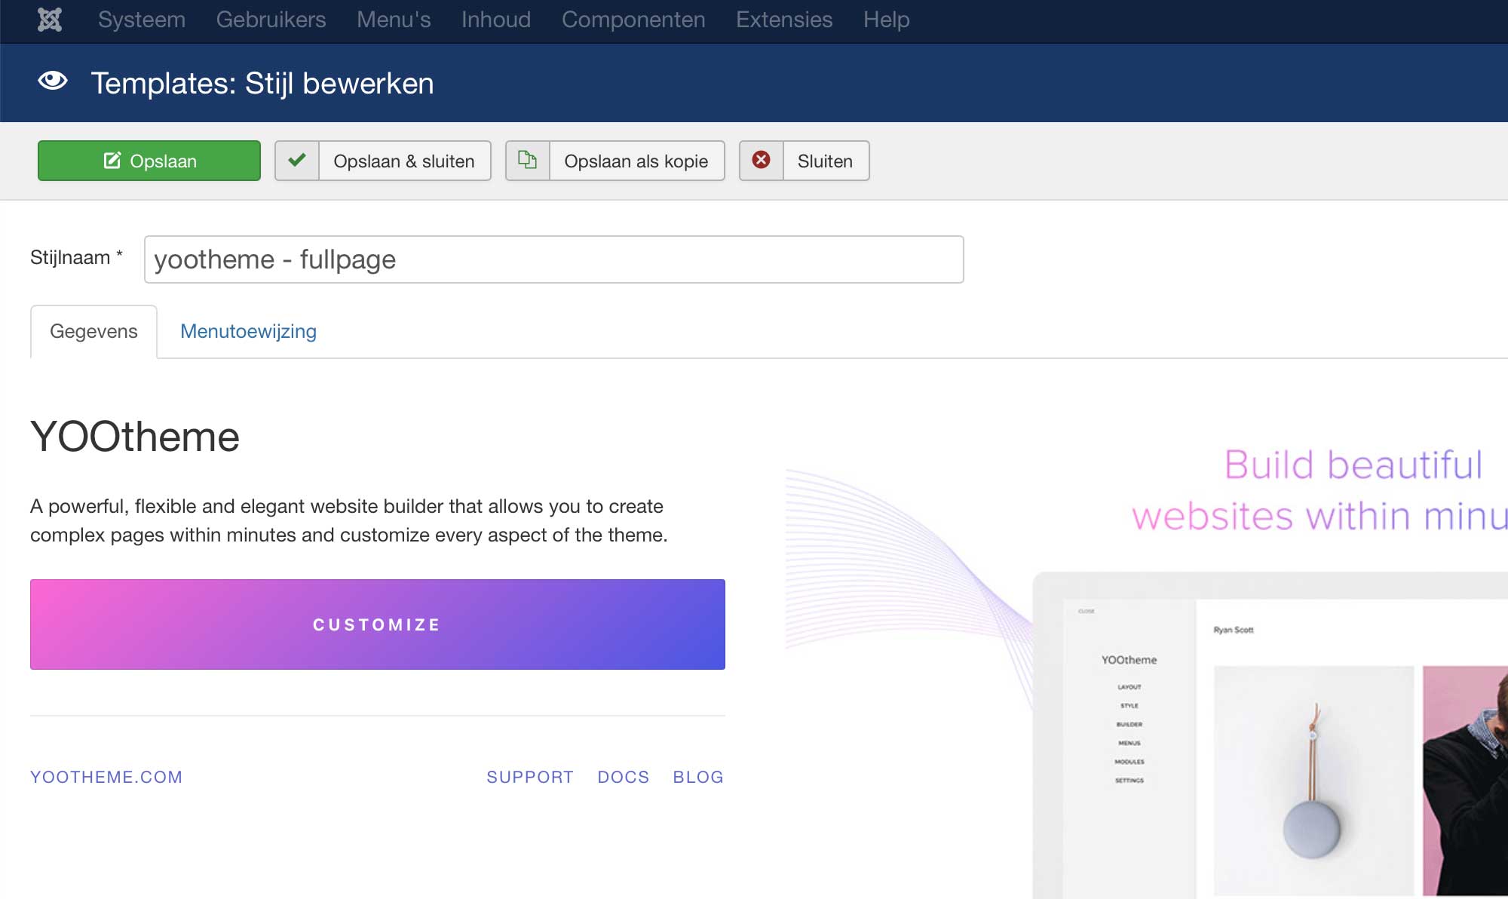Click the gradient CUSTOMIZE button
This screenshot has width=1508, height=899.
click(378, 624)
